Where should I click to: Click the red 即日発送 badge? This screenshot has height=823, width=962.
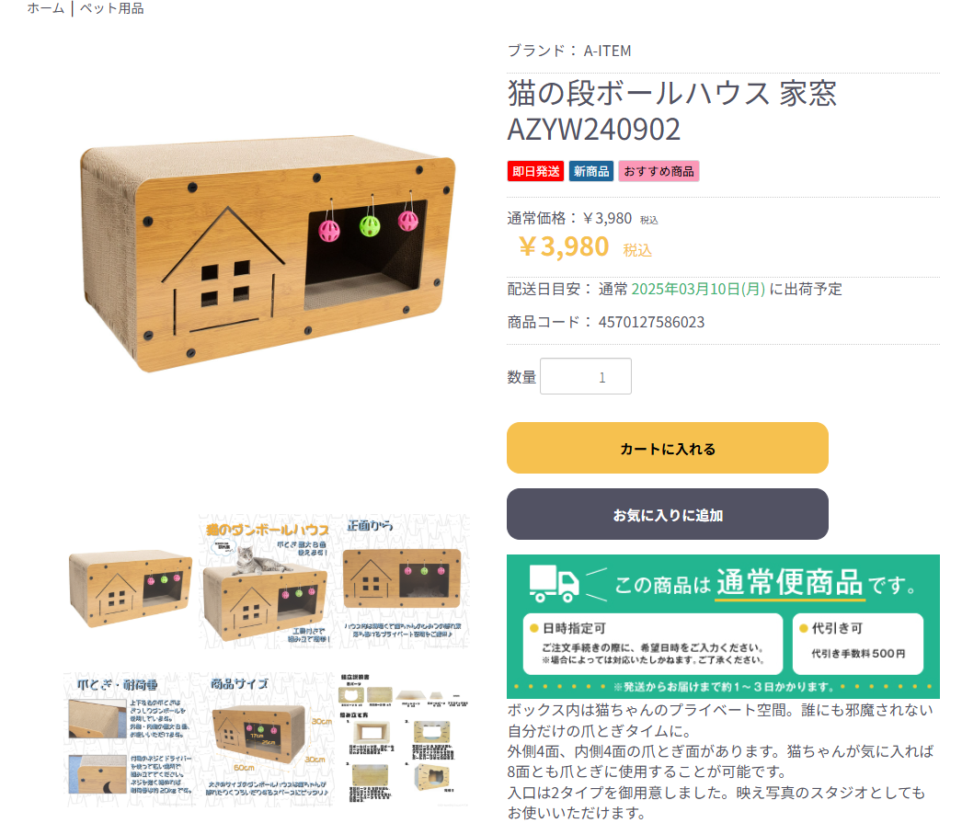tap(535, 171)
